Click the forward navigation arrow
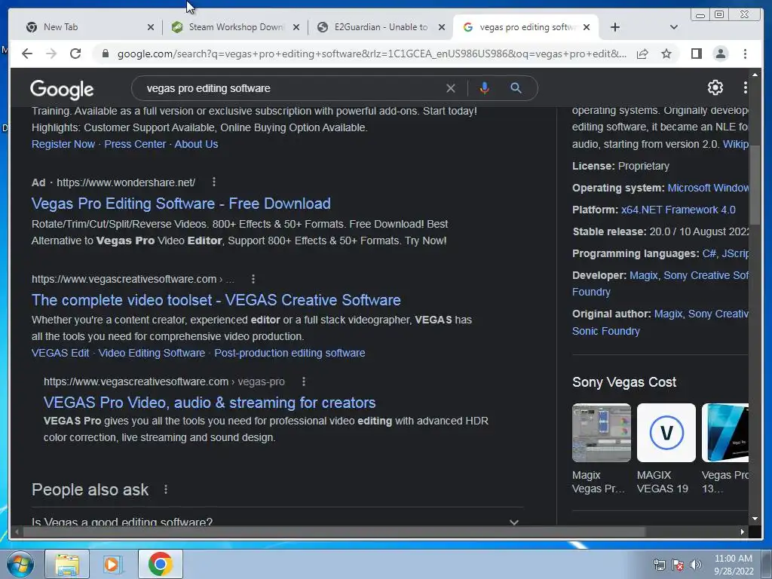 pos(51,54)
